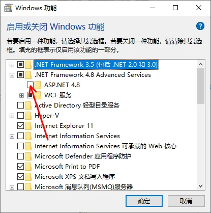
Task: Uncheck Internet Explorer 11
Action: 20,126
